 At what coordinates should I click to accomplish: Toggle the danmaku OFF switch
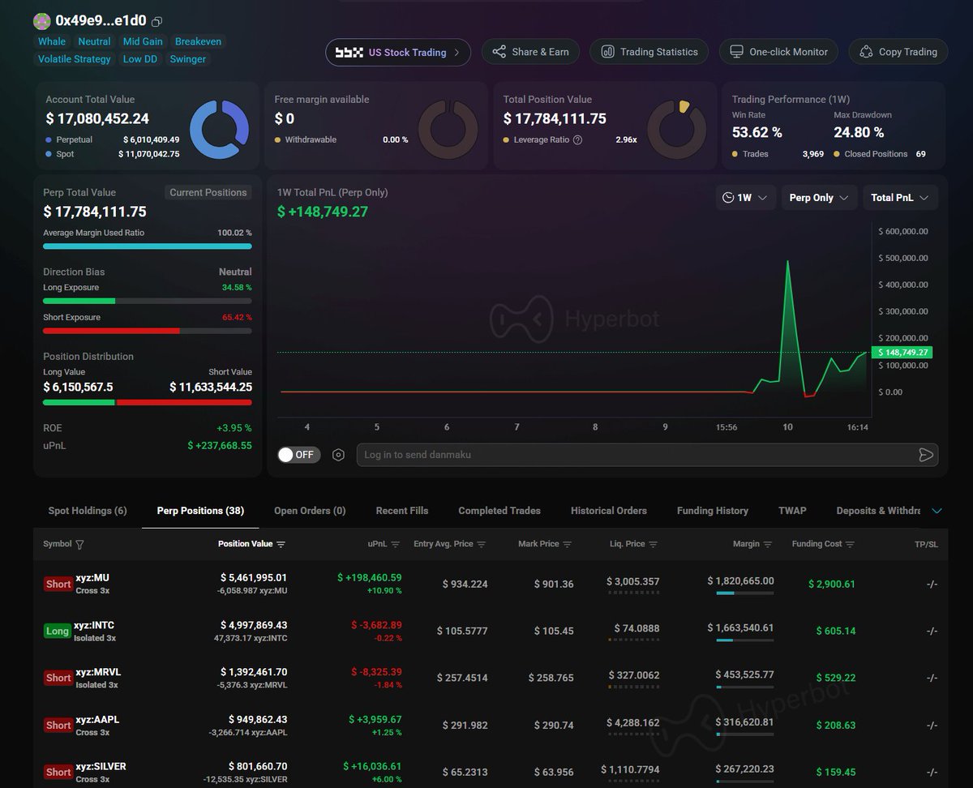pyautogui.click(x=298, y=455)
